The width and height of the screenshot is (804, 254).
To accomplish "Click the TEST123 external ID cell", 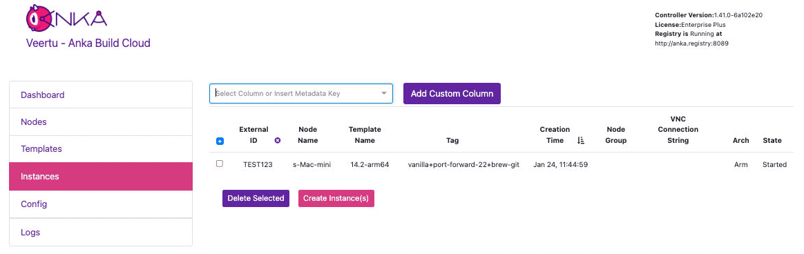I will click(x=258, y=165).
